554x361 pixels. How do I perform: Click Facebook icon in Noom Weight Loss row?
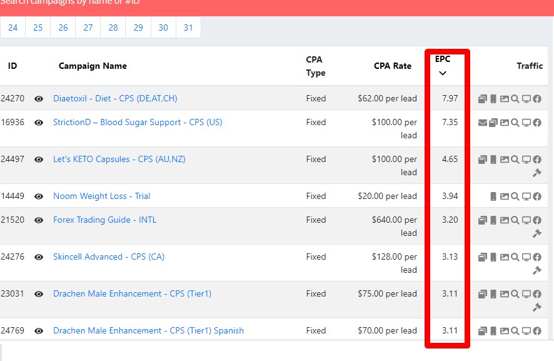(x=537, y=196)
